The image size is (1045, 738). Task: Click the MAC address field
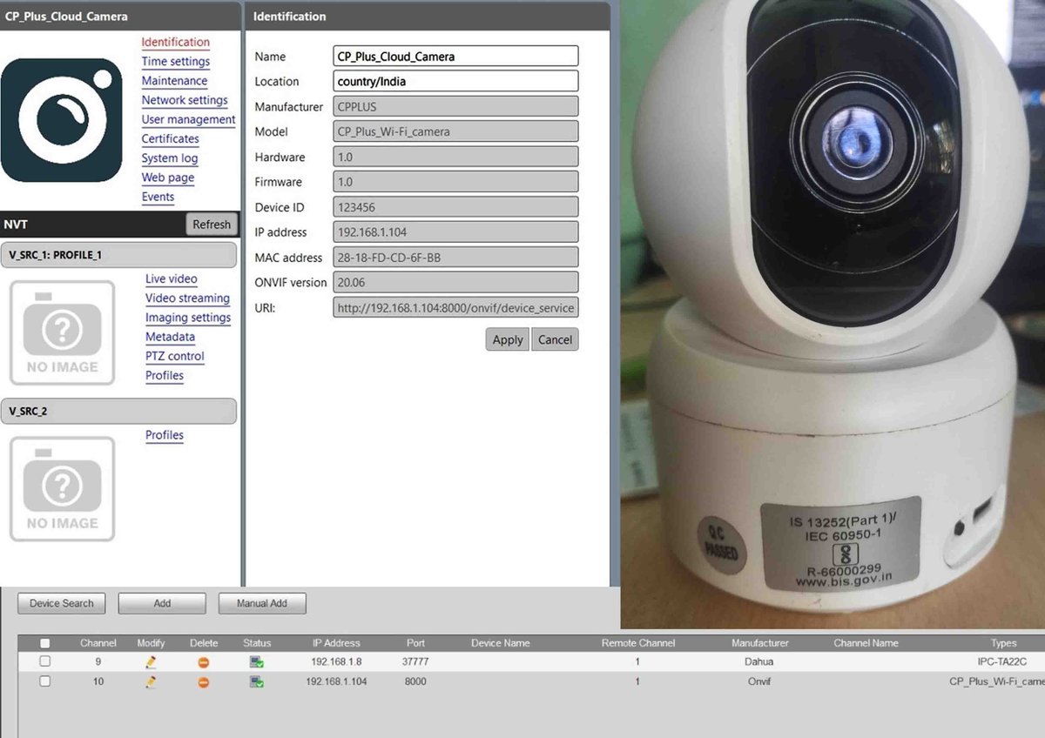(455, 258)
